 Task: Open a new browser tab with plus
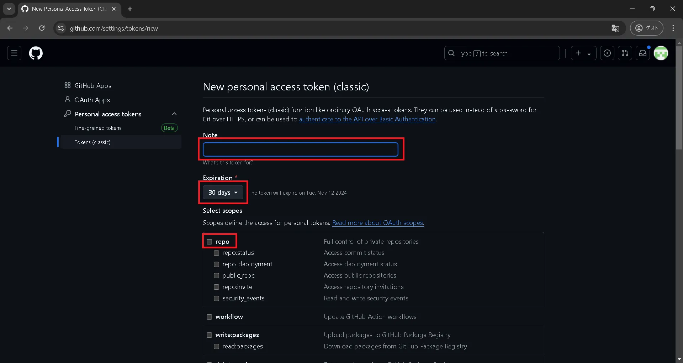[x=130, y=9]
